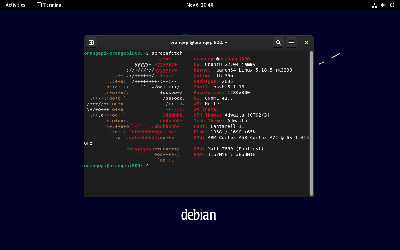Image resolution: width=400 pixels, height=250 pixels.
Task: Click the typed screenfetch command
Action: (x=167, y=53)
